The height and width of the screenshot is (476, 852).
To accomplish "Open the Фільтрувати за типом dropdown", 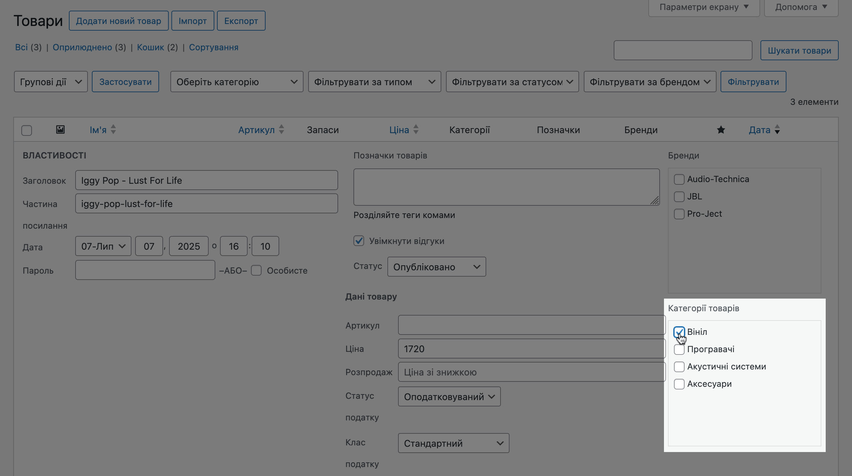I will click(375, 82).
